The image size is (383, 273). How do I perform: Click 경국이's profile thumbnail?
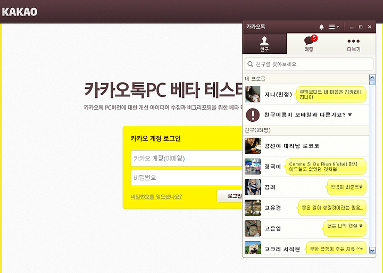pyautogui.click(x=253, y=167)
